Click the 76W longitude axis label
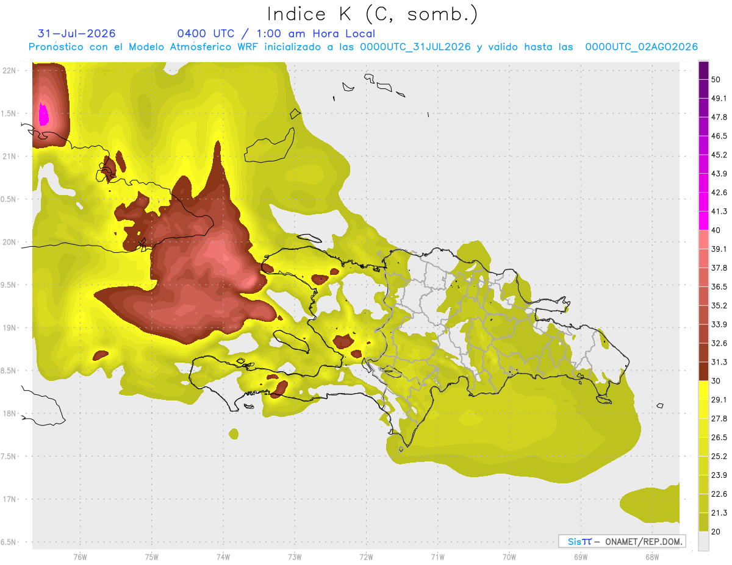732x565 pixels. [80, 556]
